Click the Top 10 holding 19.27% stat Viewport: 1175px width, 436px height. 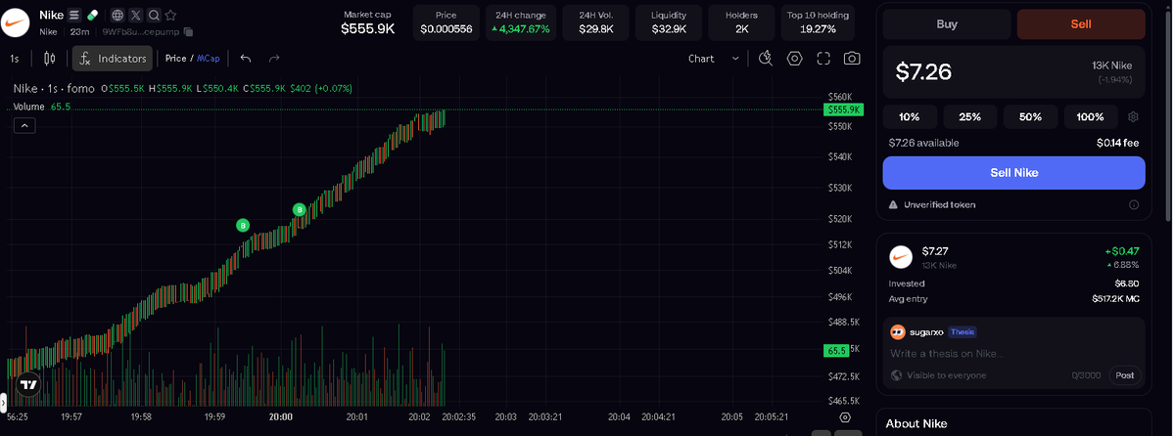[818, 22]
